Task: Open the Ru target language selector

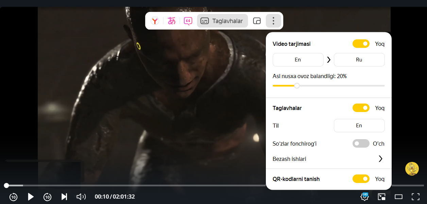Action: 359,60
